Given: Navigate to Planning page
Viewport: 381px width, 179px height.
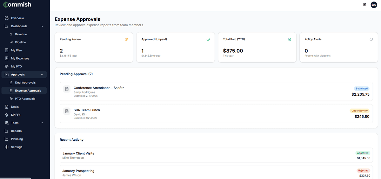Looking at the screenshot, I should [x=24, y=139].
